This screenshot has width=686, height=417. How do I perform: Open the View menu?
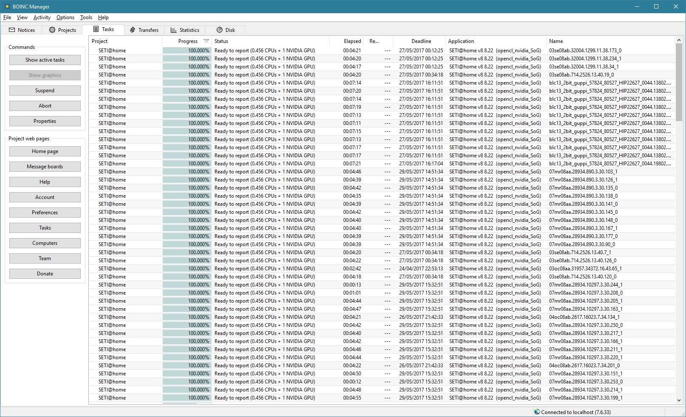22,17
